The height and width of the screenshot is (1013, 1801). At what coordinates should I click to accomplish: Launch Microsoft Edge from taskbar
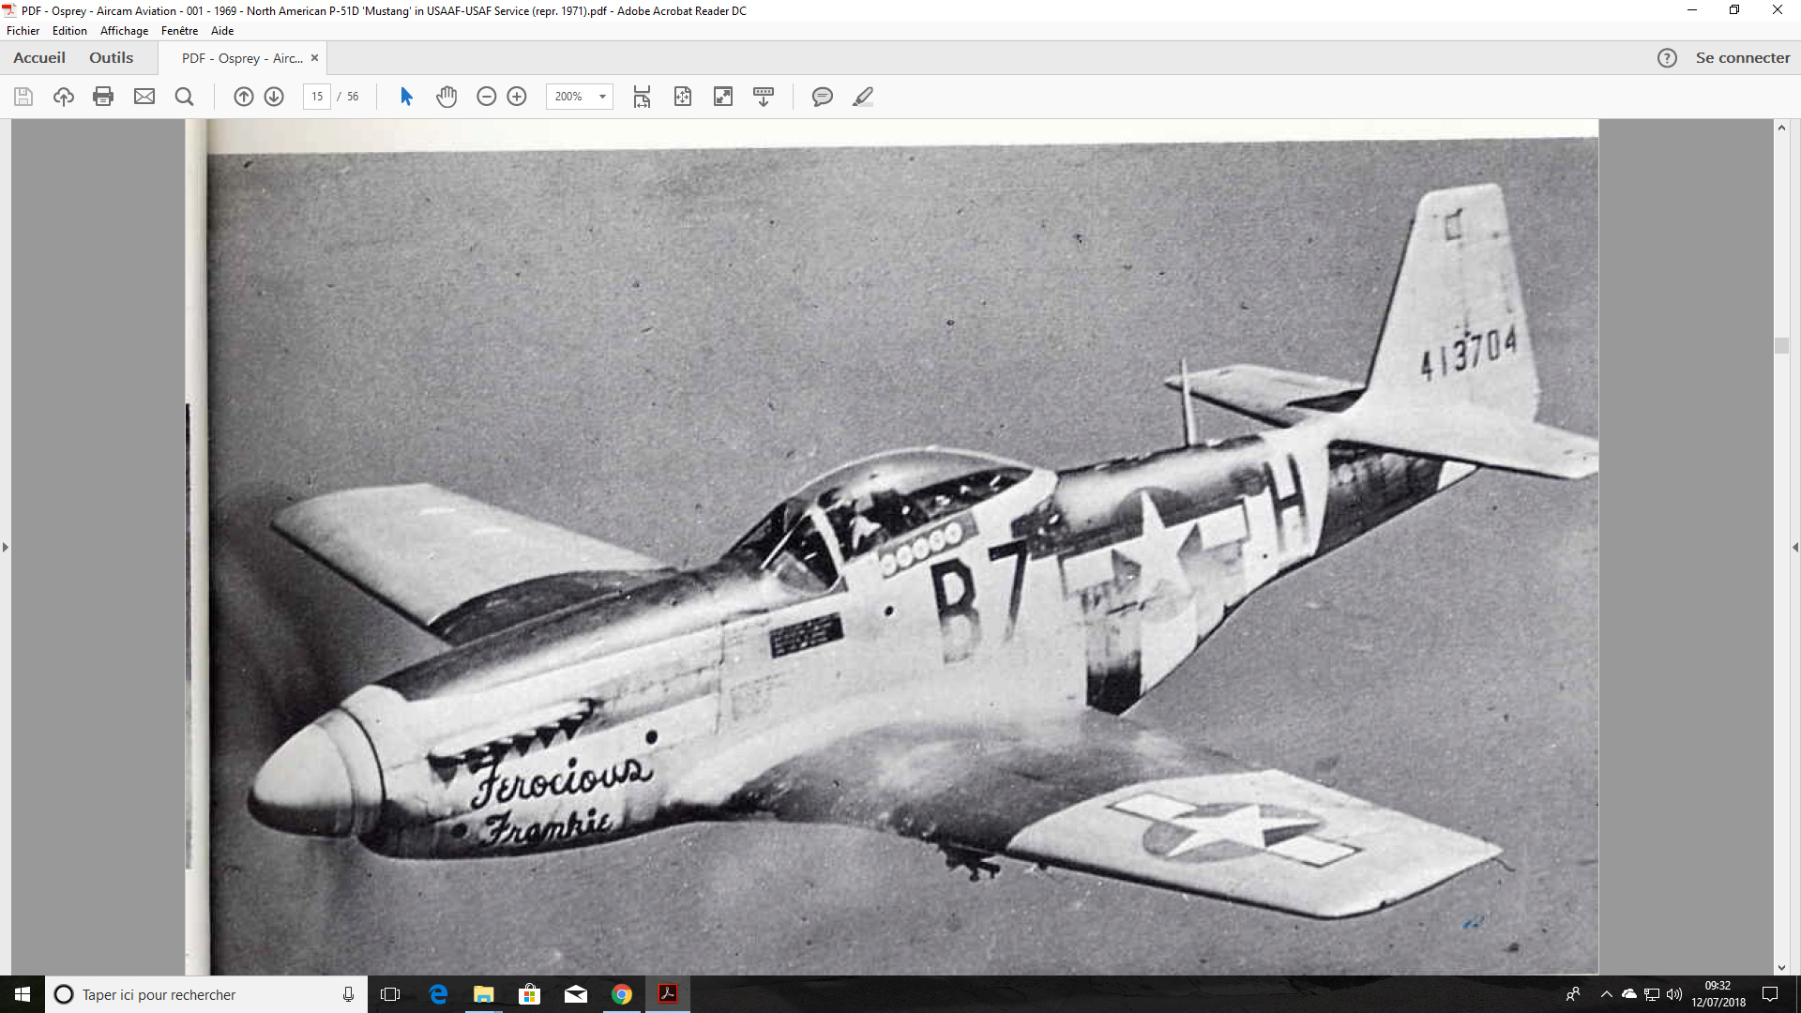click(438, 994)
